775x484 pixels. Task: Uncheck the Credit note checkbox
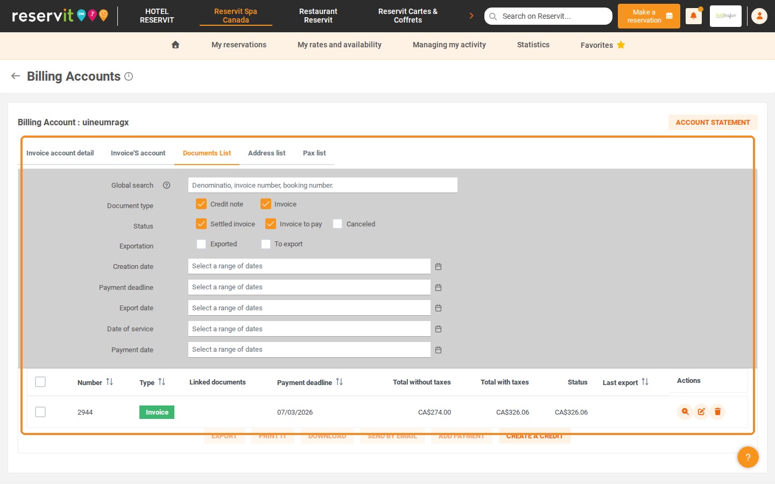pyautogui.click(x=201, y=204)
